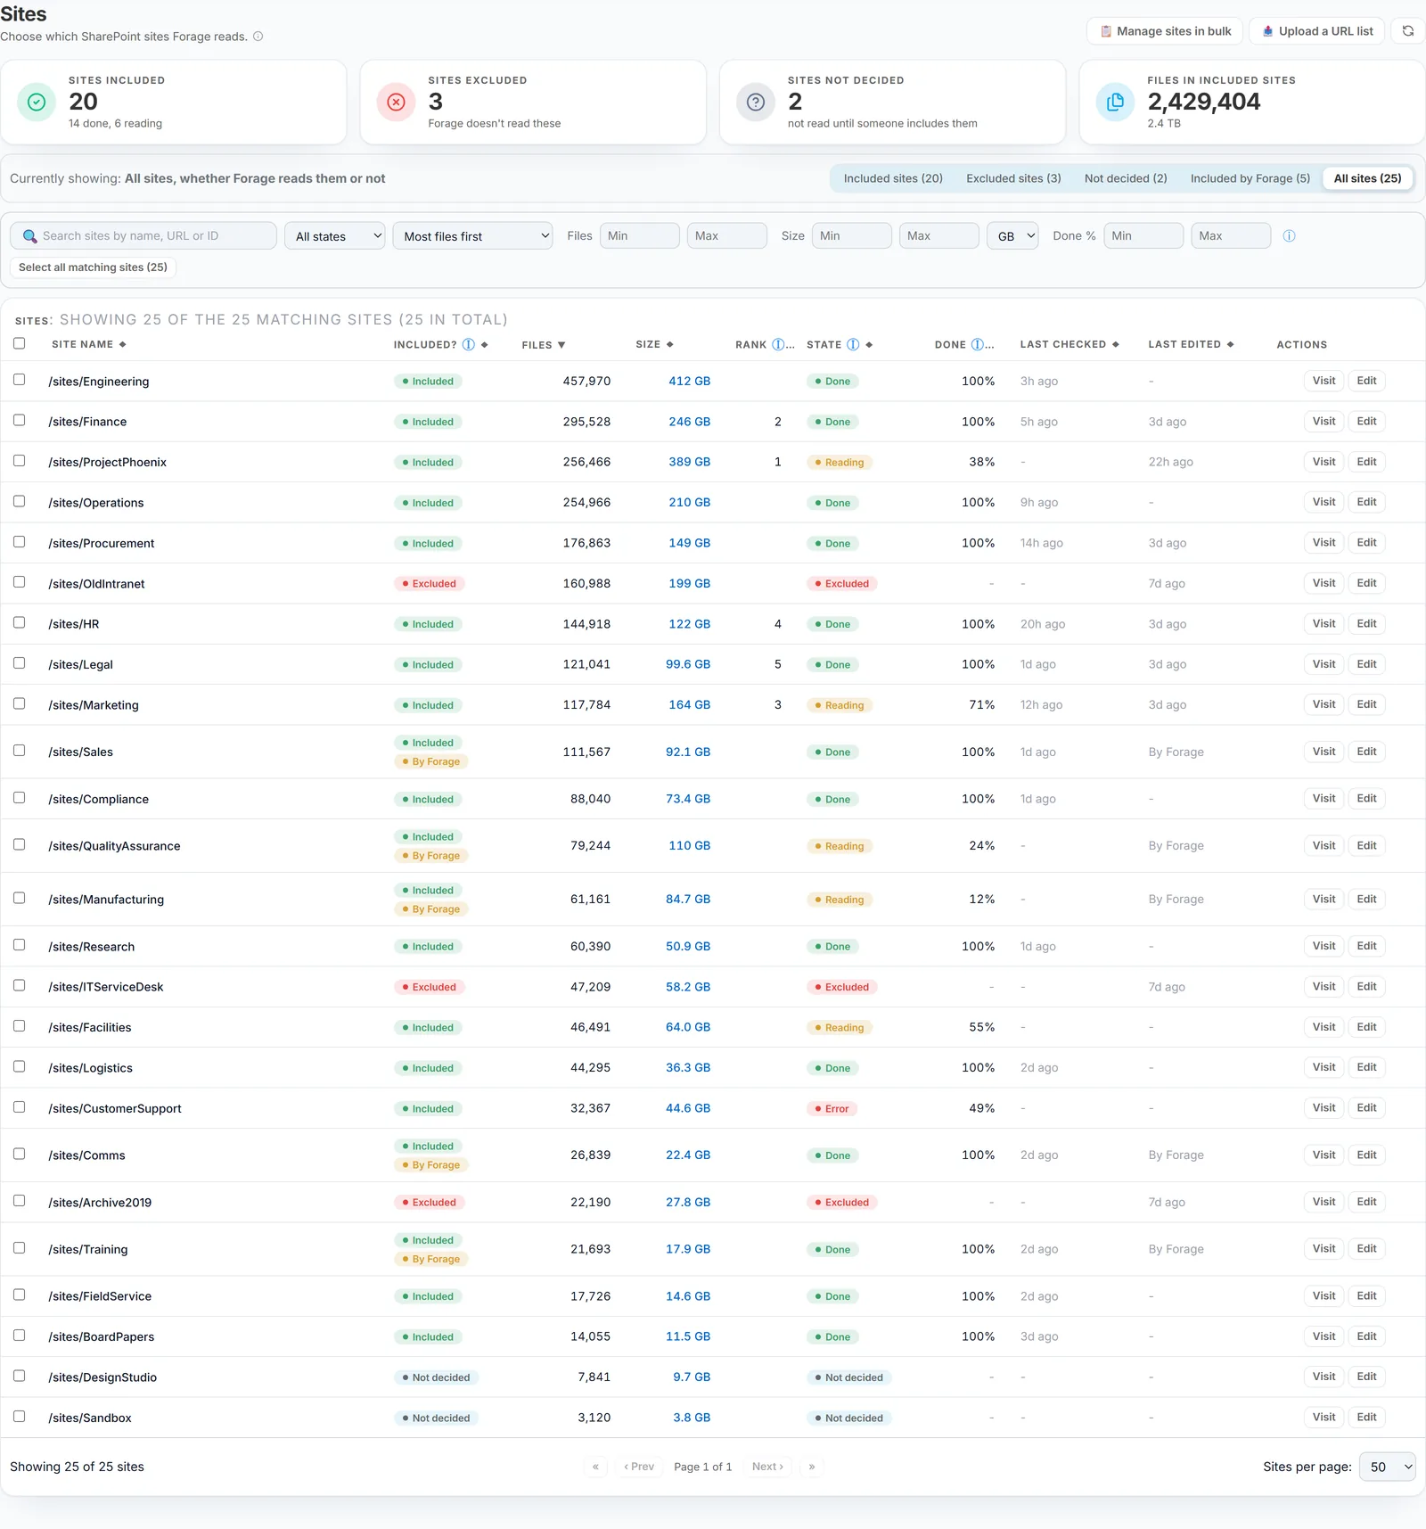Sort by Size column header icon
This screenshot has width=1426, height=1529.
(x=669, y=344)
